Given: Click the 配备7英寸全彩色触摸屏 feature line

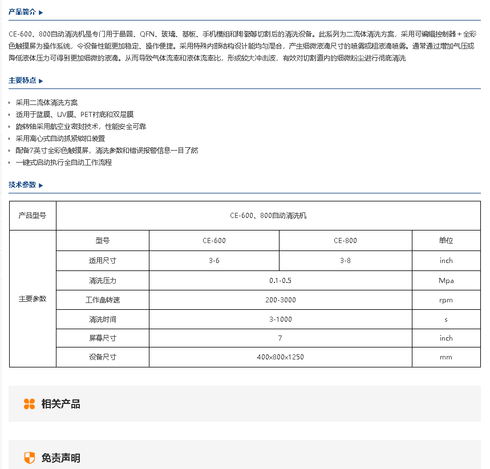Looking at the screenshot, I should pyautogui.click(x=107, y=151).
